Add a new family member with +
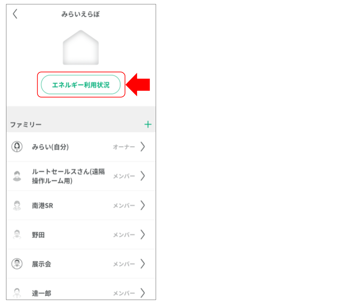Screen dimensions: 355x304 coord(148,124)
